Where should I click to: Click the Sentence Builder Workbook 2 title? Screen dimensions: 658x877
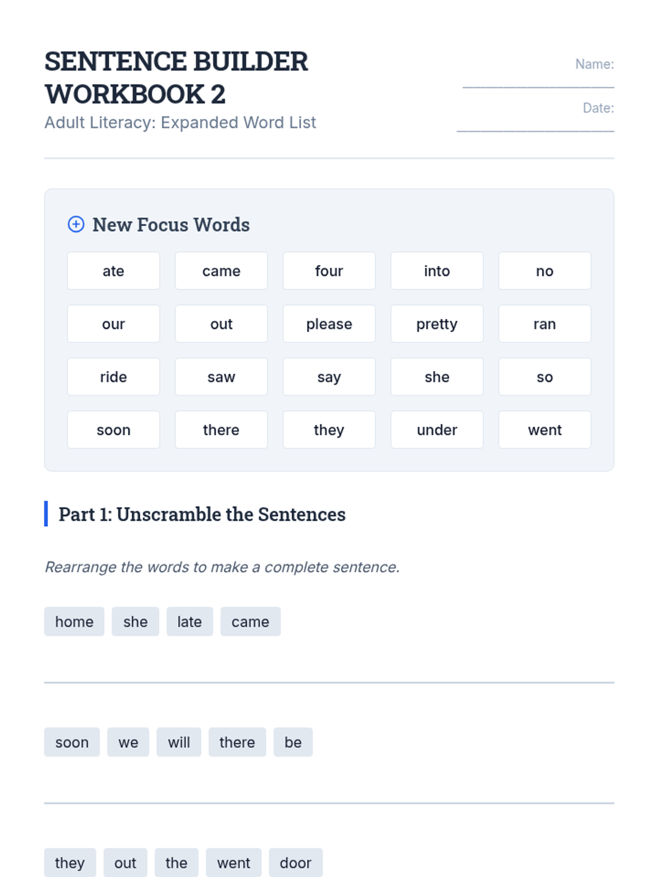(176, 77)
